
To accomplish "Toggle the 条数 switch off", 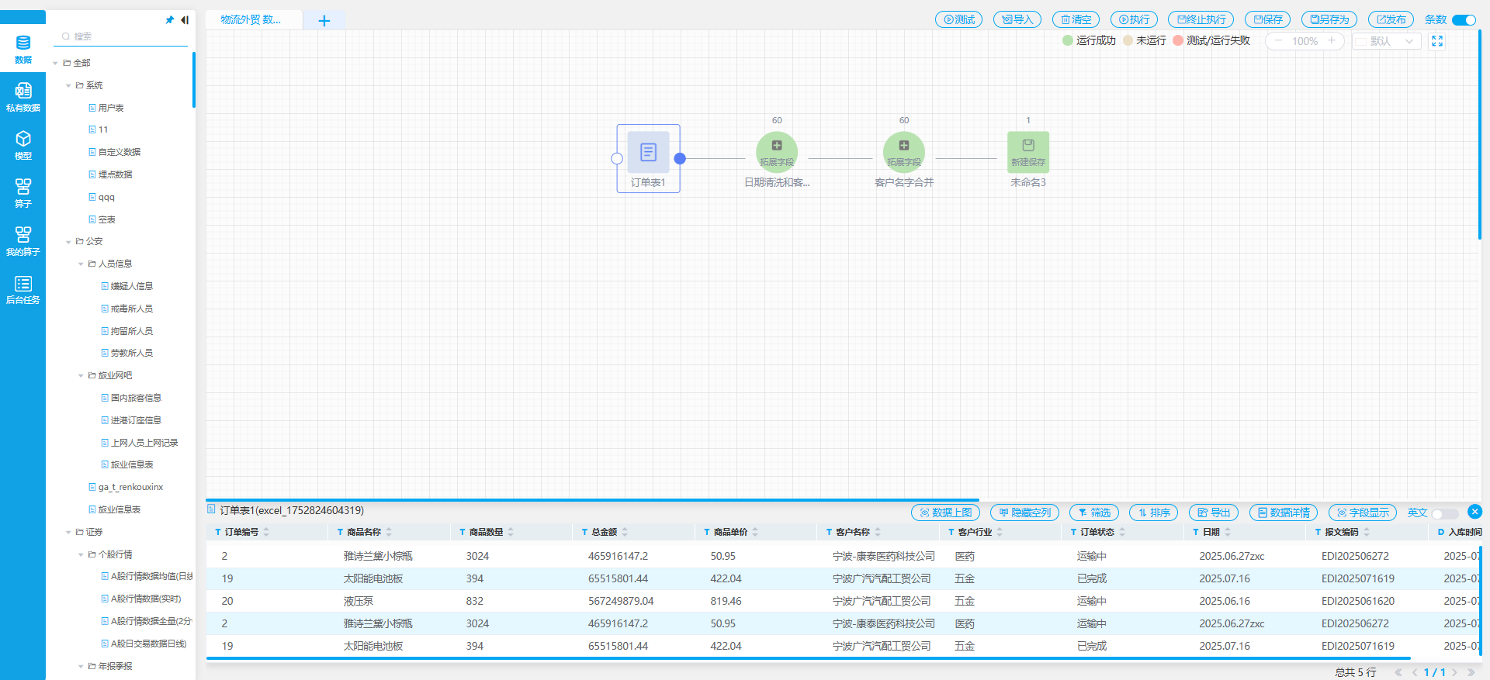I will (1463, 20).
